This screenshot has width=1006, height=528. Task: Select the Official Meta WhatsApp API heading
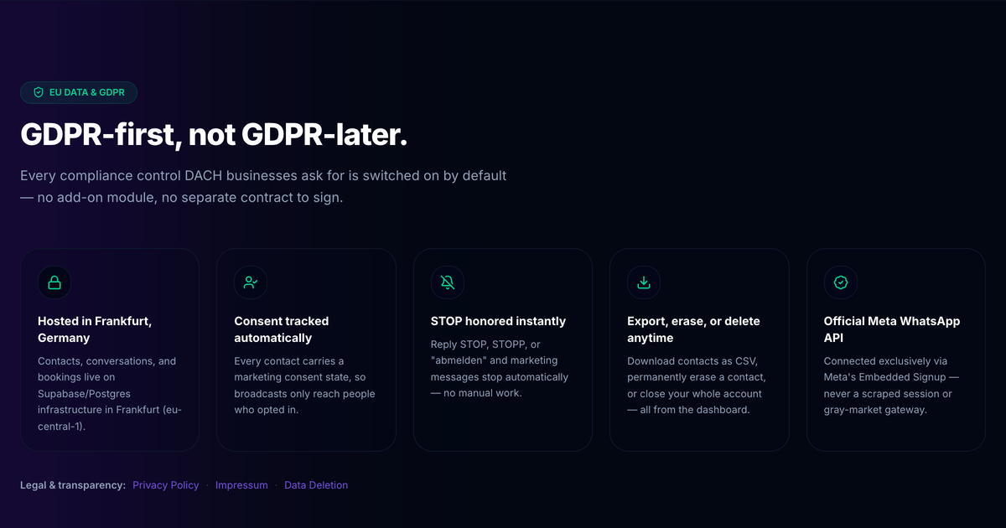pyautogui.click(x=892, y=329)
